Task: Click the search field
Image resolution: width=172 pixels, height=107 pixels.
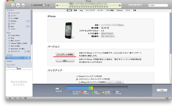Action: point(158,5)
